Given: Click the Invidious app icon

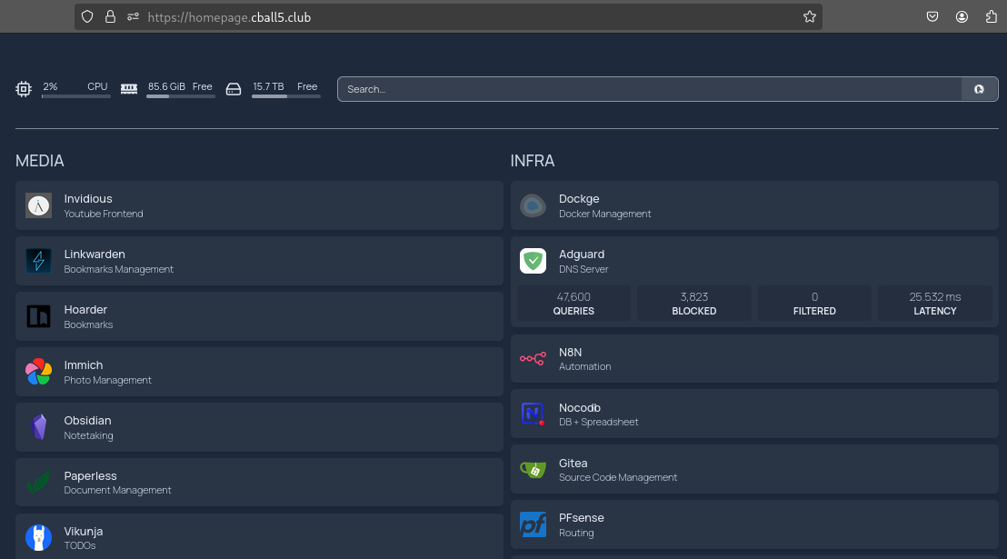Looking at the screenshot, I should click(x=38, y=205).
